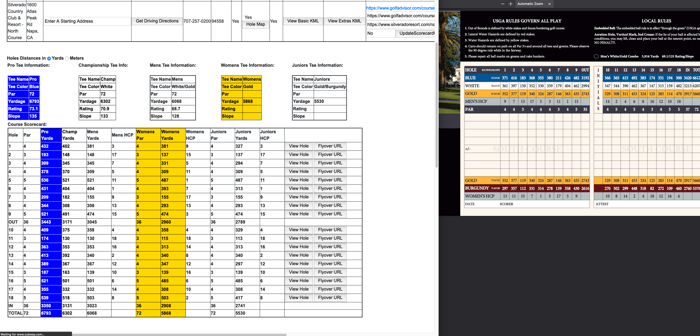Select the Meters distance radio button
This screenshot has height=336, width=700.
[67, 58]
